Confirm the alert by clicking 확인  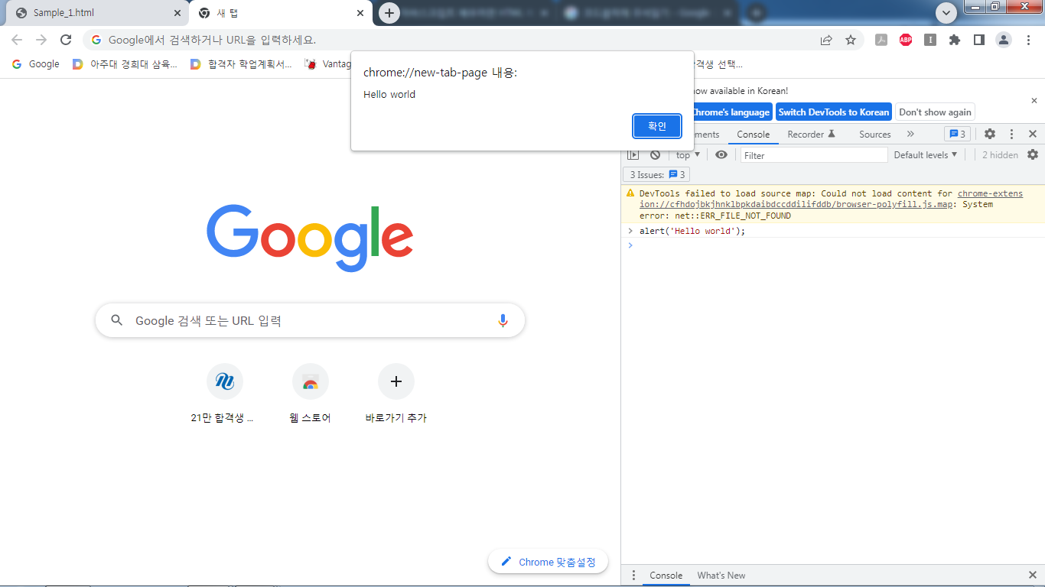coord(656,126)
